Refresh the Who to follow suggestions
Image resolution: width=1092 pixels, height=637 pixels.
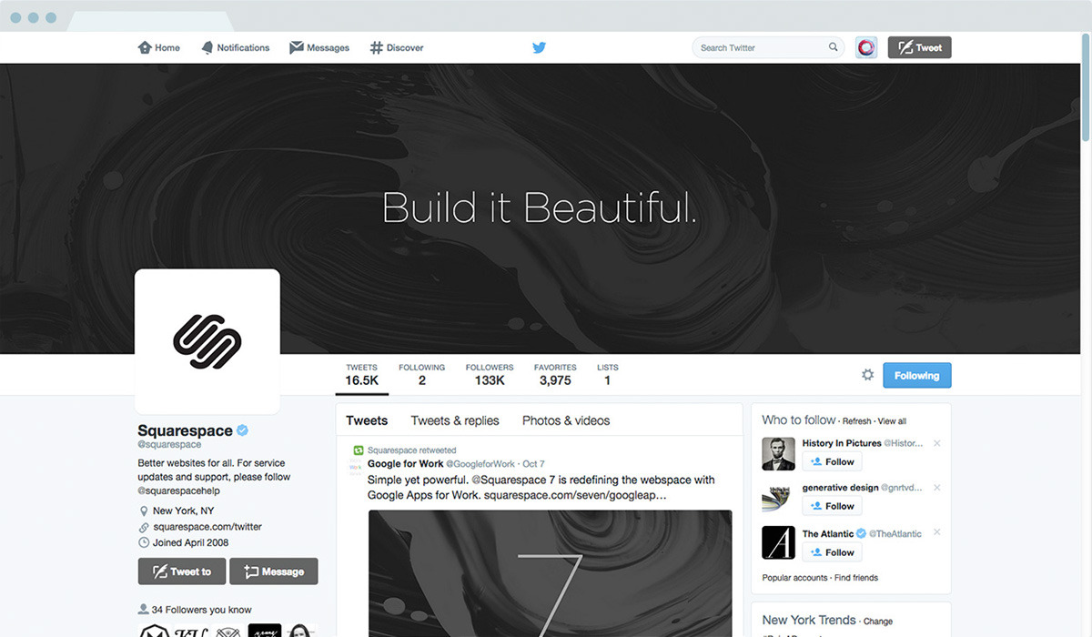click(x=857, y=421)
